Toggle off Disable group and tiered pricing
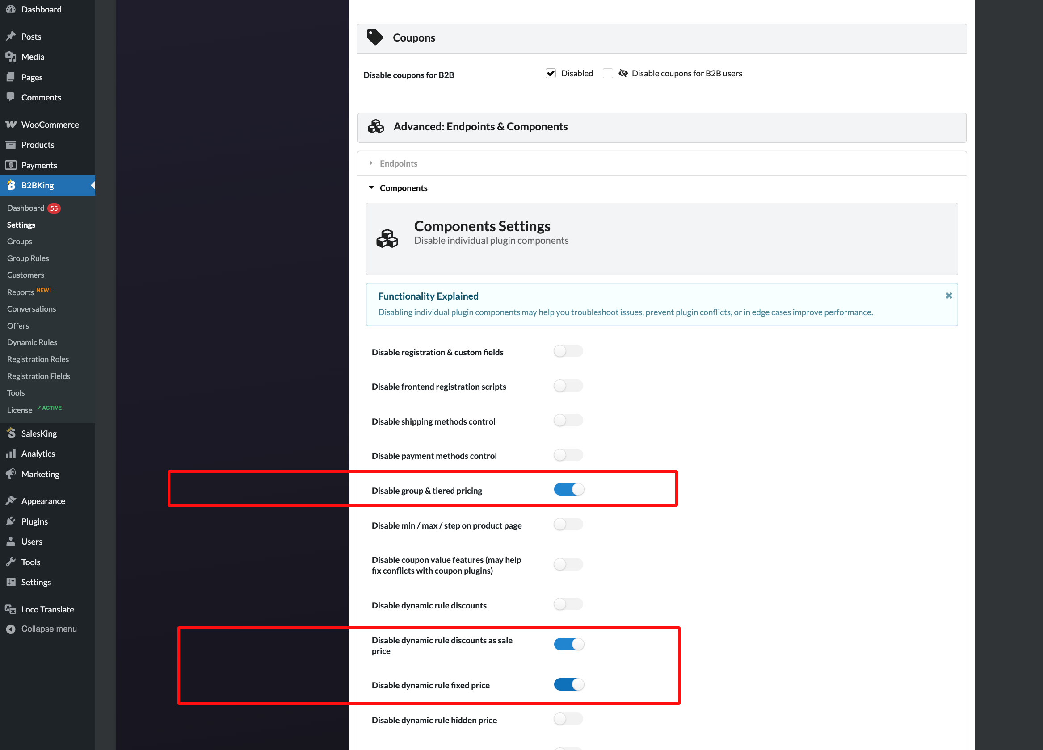 (568, 489)
